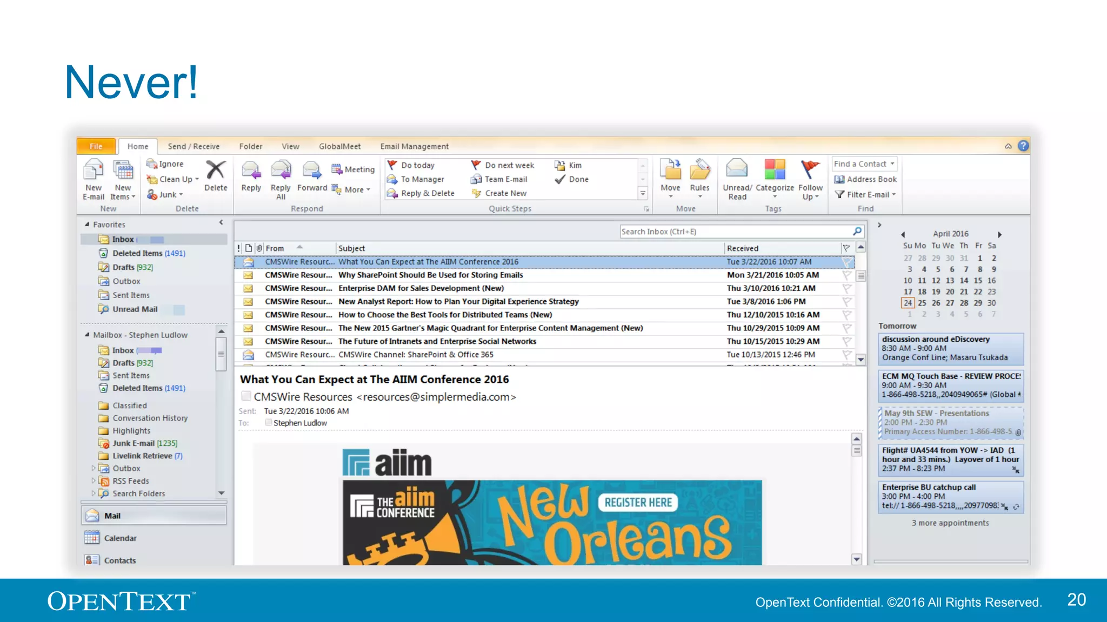Run the Done quick step

click(x=572, y=179)
